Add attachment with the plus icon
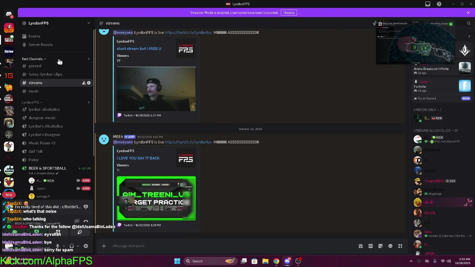This screenshot has height=267, width=475. [104, 246]
